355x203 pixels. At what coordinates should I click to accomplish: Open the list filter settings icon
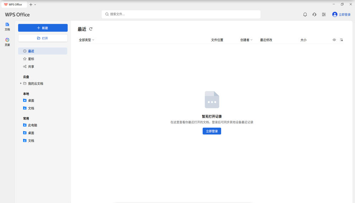341,40
